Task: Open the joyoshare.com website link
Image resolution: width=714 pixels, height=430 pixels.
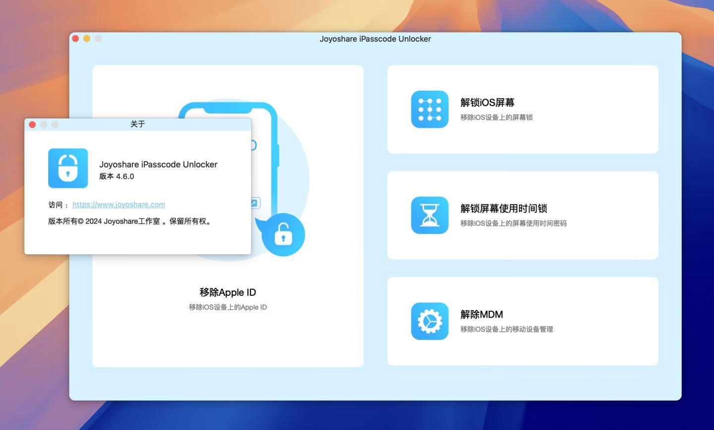Action: coord(119,205)
